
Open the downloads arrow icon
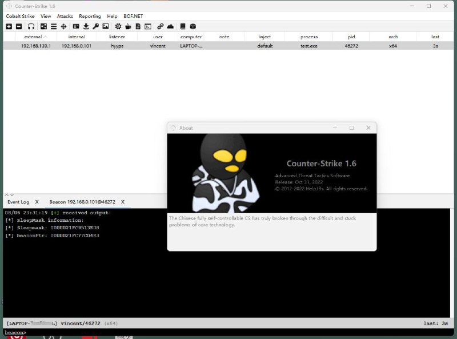pos(86,26)
